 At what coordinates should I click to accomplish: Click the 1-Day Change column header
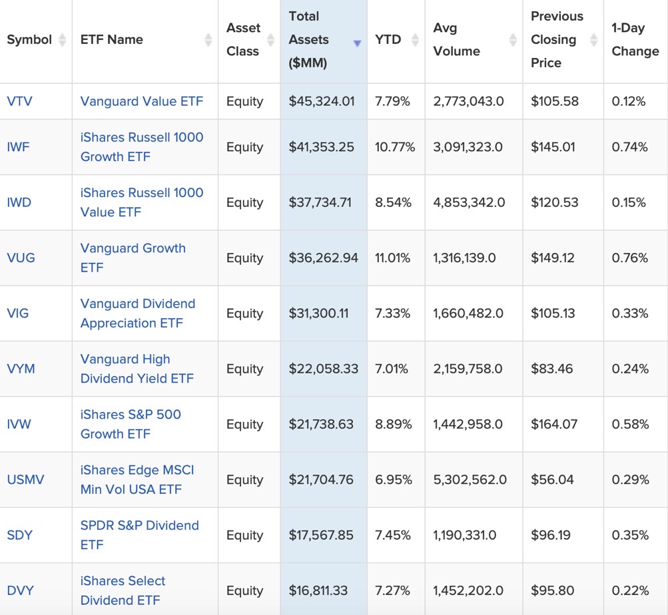635,40
